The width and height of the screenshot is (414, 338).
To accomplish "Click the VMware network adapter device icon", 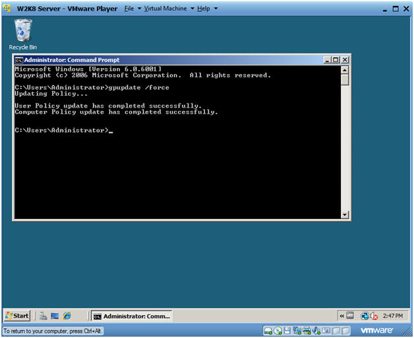I will tap(297, 331).
